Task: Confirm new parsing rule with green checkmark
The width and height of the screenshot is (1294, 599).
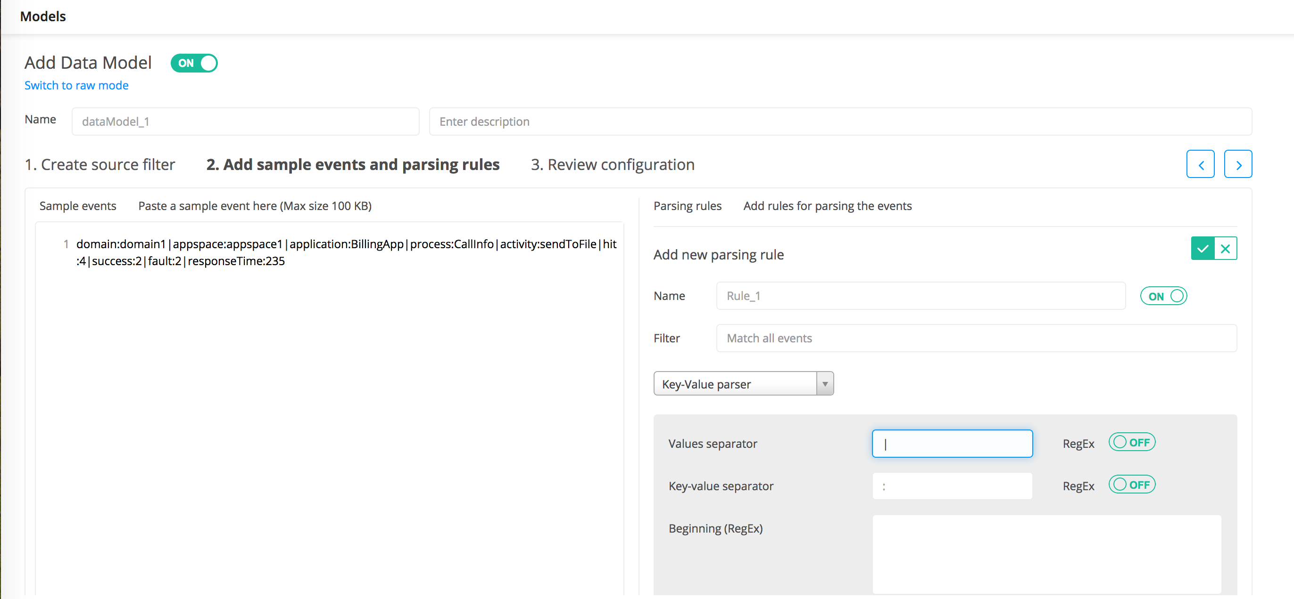Action: (x=1203, y=248)
